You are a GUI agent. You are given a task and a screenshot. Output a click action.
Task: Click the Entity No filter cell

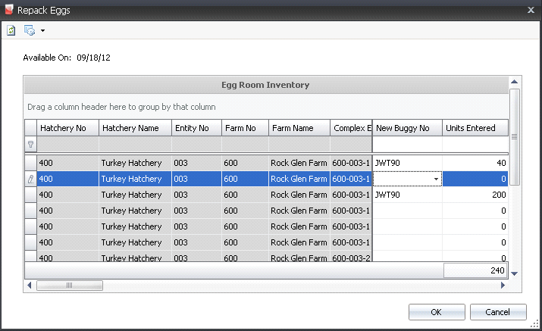pos(196,144)
